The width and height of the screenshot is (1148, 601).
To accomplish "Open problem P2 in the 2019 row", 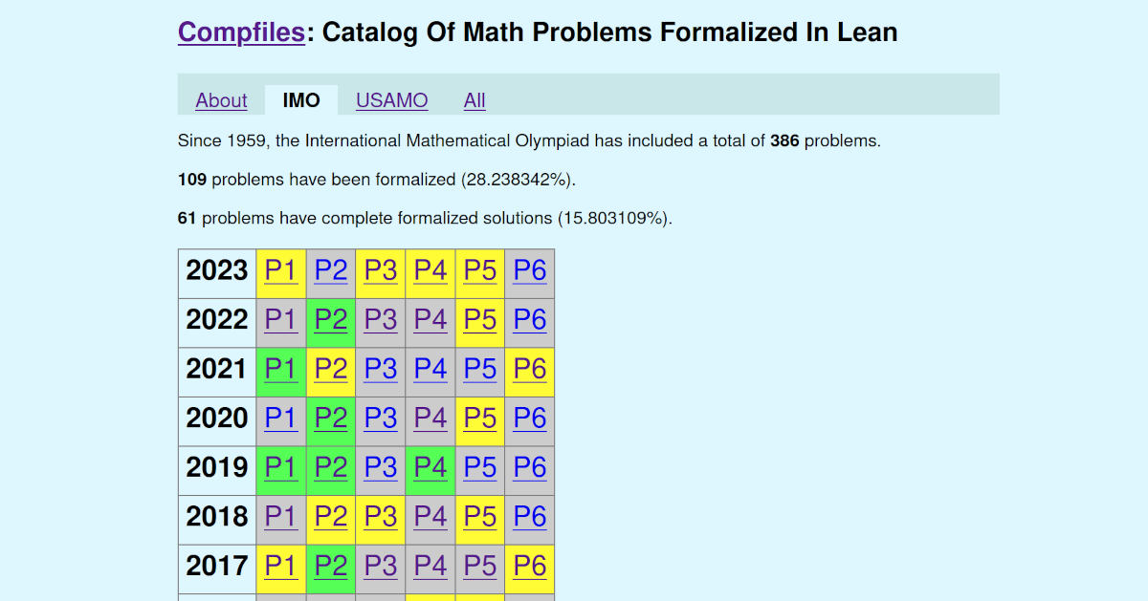I will pos(331,468).
